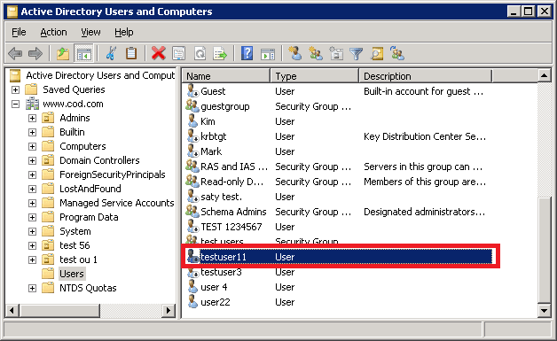Select the krbtgt user entry

(213, 136)
